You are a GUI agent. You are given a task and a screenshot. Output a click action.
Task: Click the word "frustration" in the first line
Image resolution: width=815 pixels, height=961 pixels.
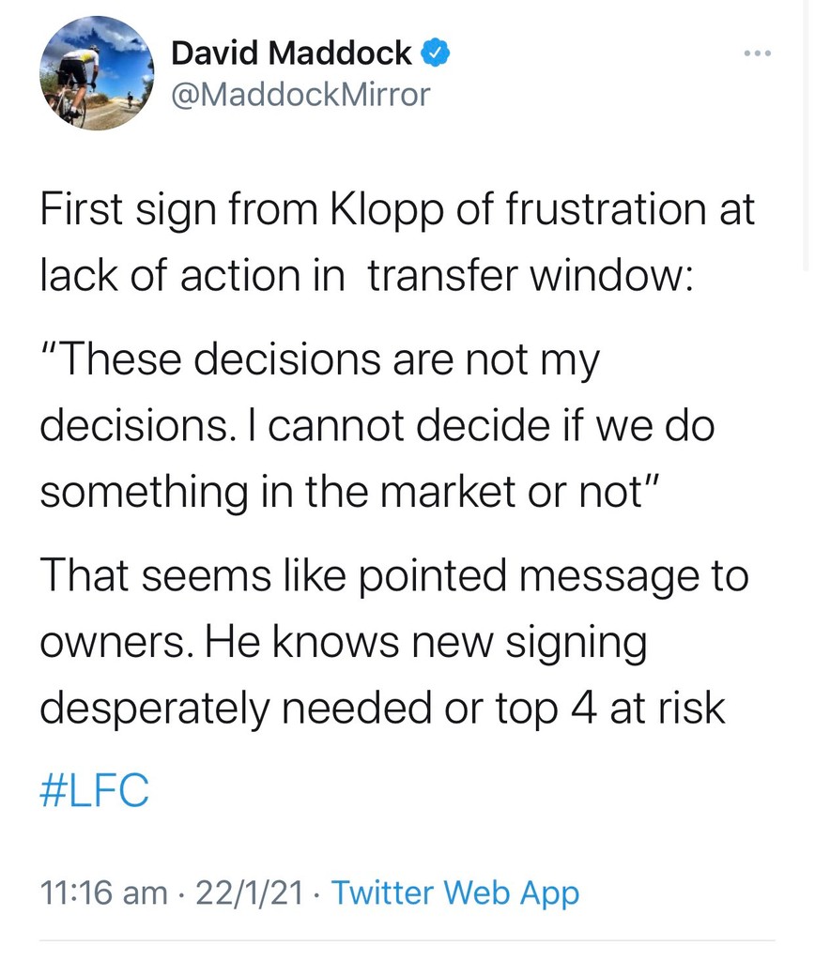click(x=605, y=208)
